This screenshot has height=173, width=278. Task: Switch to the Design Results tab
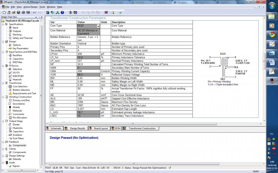tap(76, 128)
